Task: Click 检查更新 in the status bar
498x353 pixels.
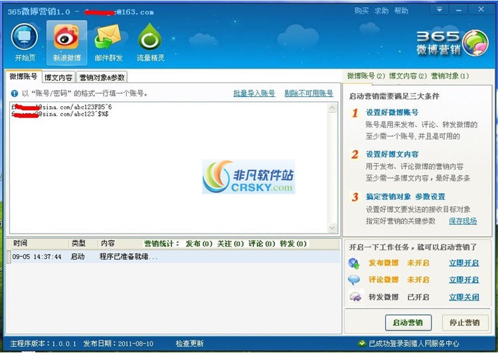Action: coord(190,344)
